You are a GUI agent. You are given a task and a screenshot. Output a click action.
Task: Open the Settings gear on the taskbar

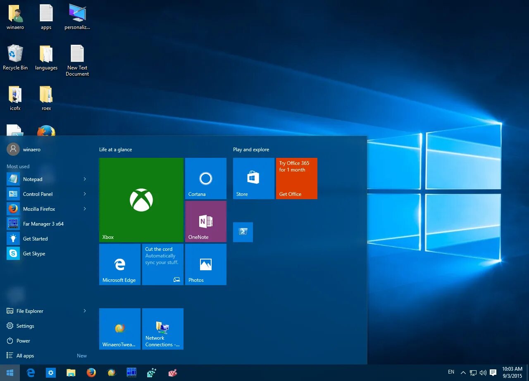pyautogui.click(x=51, y=373)
